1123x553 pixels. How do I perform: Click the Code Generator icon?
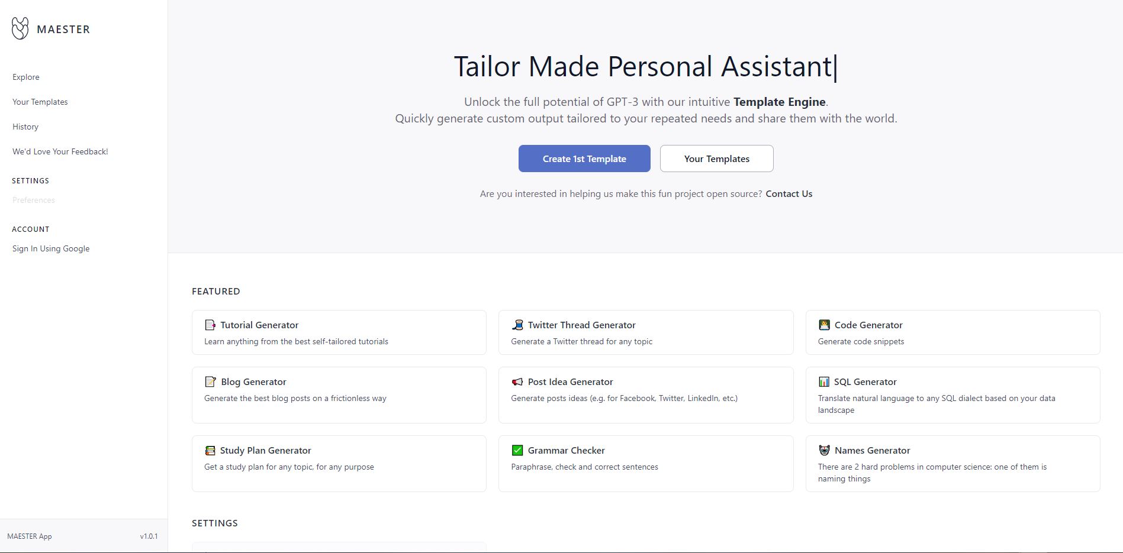click(x=824, y=325)
